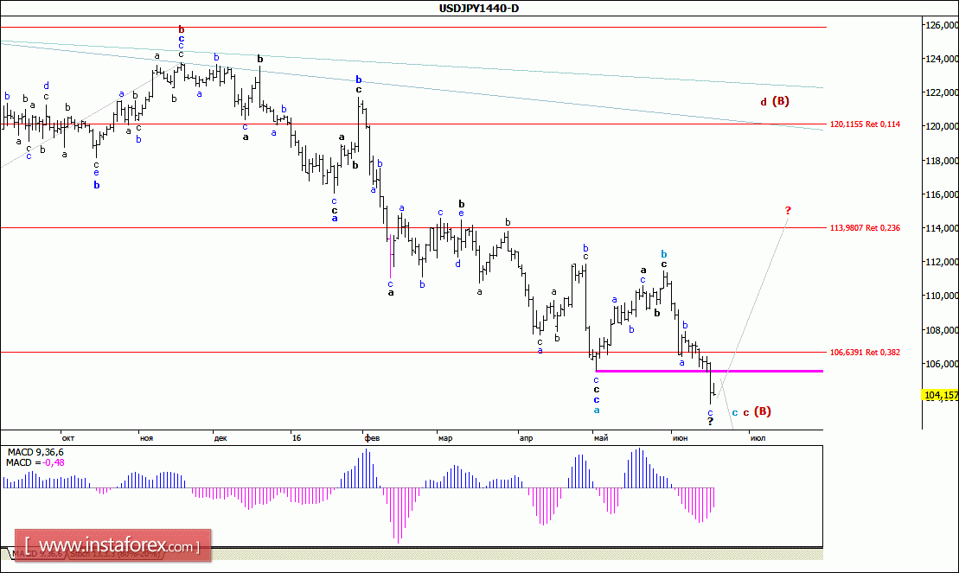Image resolution: width=959 pixels, height=573 pixels.
Task: Select the 106,6391 Ret 0,382 level label
Action: click(865, 353)
